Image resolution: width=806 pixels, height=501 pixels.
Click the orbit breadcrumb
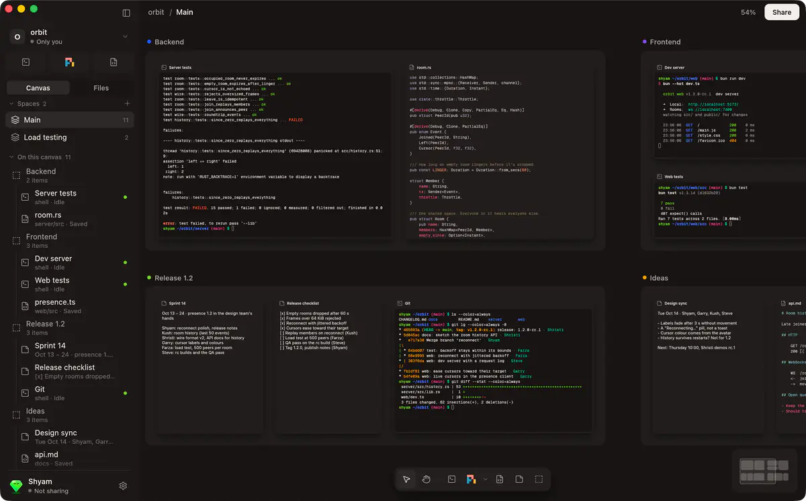coord(156,13)
